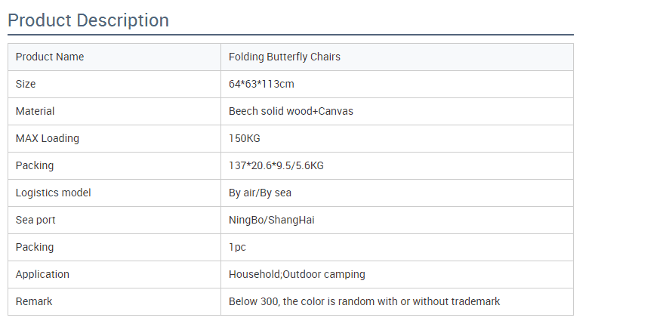The width and height of the screenshot is (669, 327).
Task: Click the Packing label above Logistics model
Action: click(35, 165)
